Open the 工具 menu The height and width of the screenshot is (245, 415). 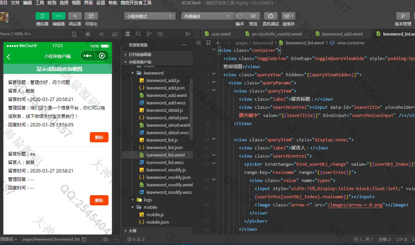(x=40, y=3)
